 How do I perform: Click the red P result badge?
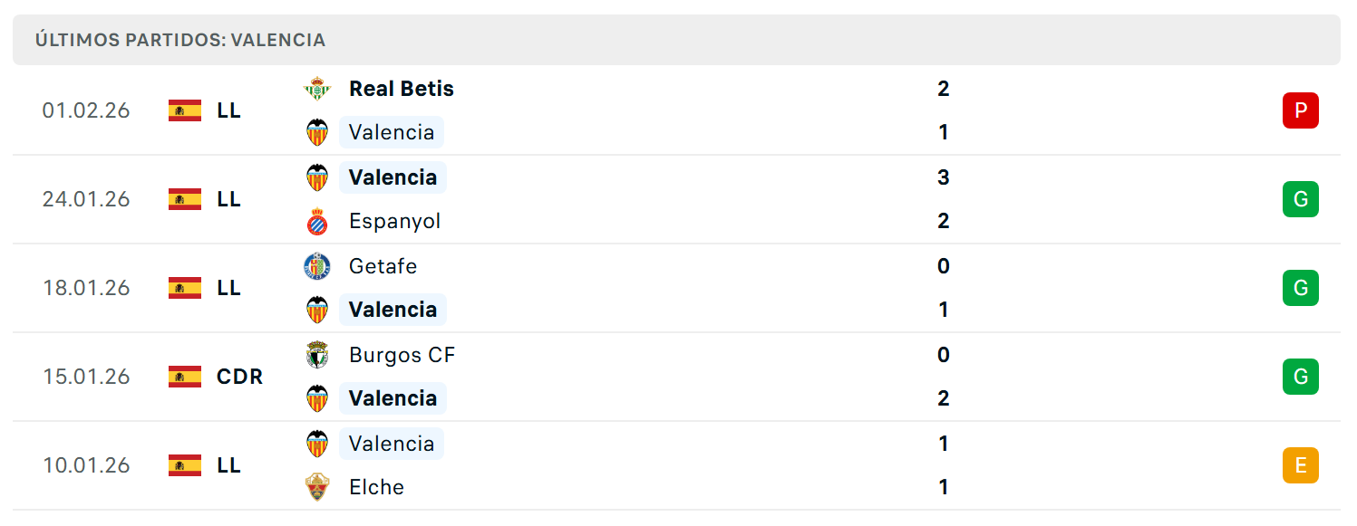[x=1301, y=110]
